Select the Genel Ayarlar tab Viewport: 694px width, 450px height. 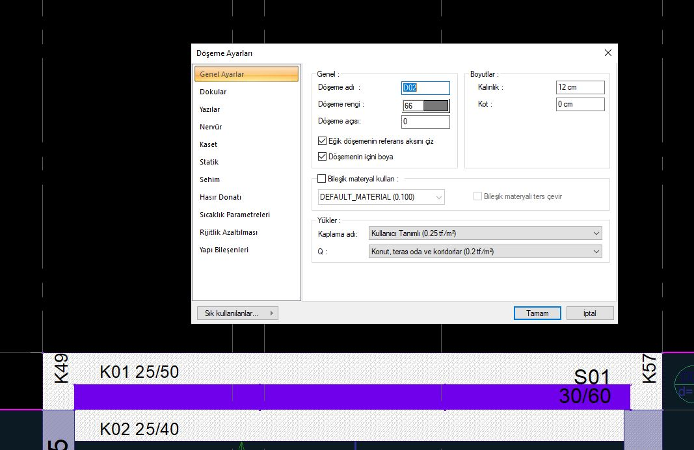click(x=246, y=74)
